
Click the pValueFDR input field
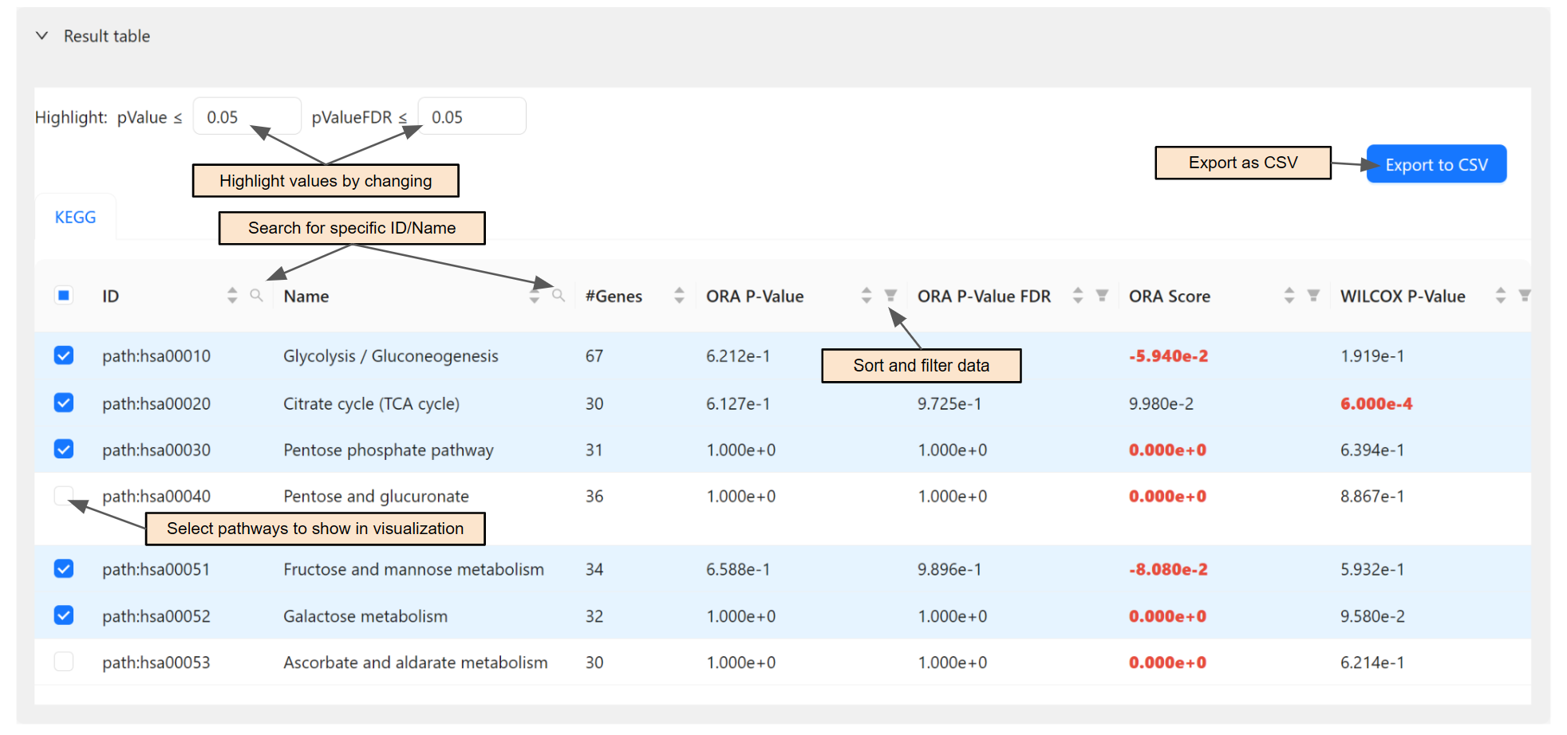click(x=472, y=116)
